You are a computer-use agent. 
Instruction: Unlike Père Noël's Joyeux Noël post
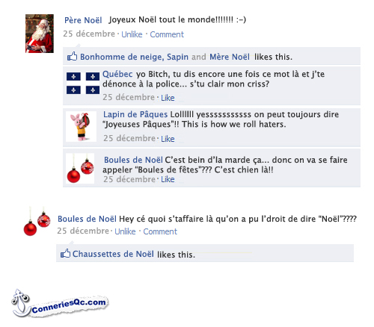132,34
